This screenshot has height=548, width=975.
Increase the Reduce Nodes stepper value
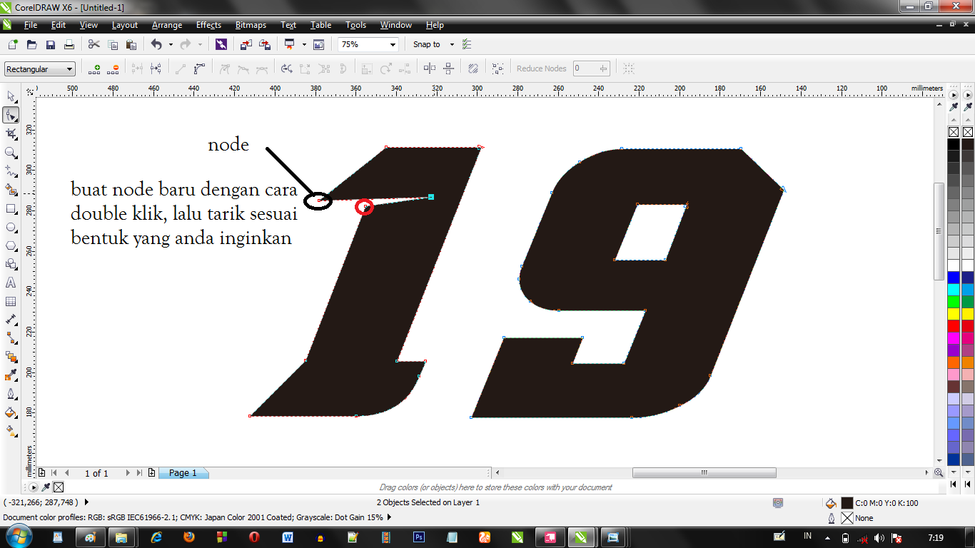(602, 65)
